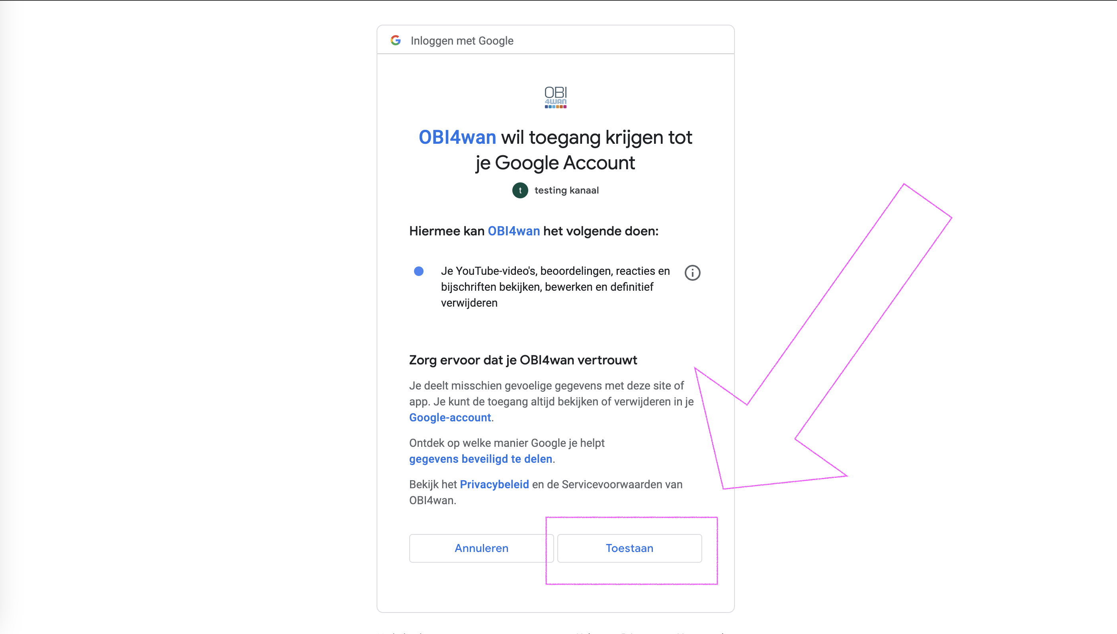Allow access with the Toestaan button

point(629,548)
